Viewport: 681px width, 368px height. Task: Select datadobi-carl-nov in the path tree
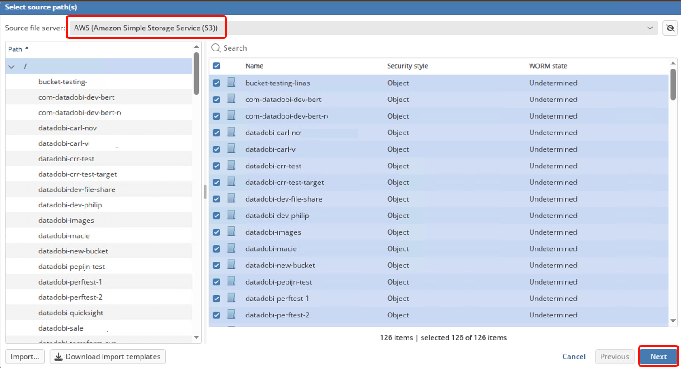[68, 128]
